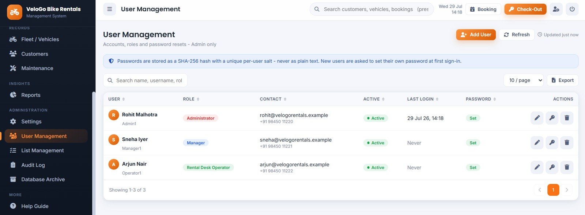Select User Management in sidebar
This screenshot has height=215, width=585.
(46, 136)
